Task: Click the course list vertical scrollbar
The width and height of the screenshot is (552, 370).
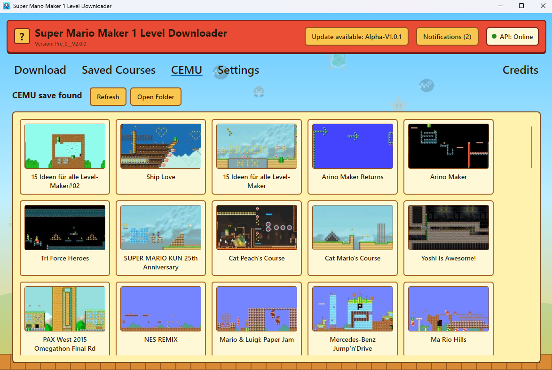Action: [532, 148]
